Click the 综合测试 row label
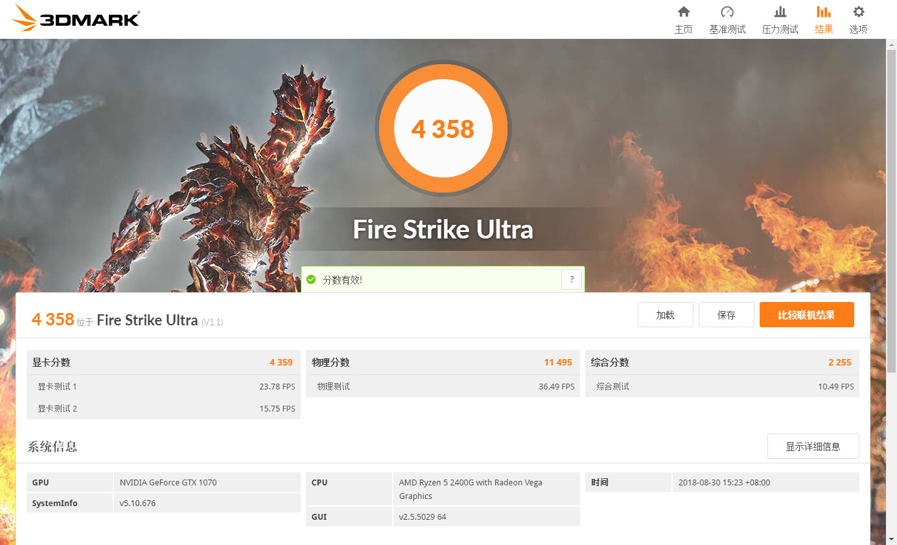Image resolution: width=897 pixels, height=545 pixels. (x=612, y=387)
